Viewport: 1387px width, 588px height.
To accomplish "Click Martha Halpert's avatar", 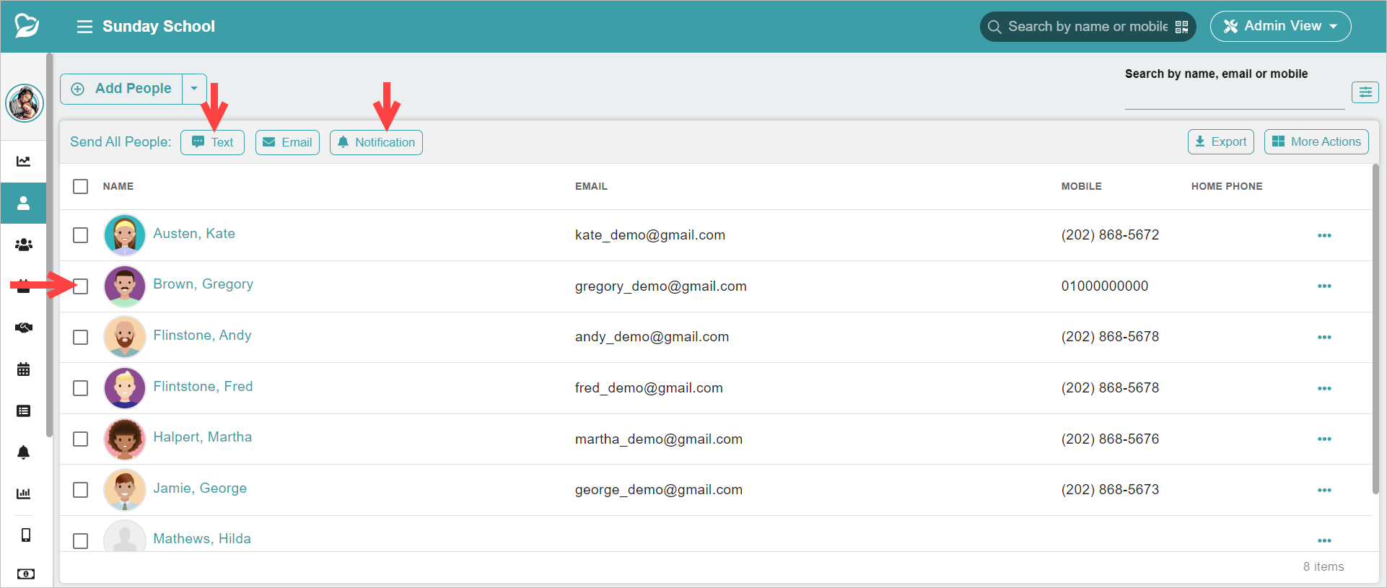I will tap(125, 439).
